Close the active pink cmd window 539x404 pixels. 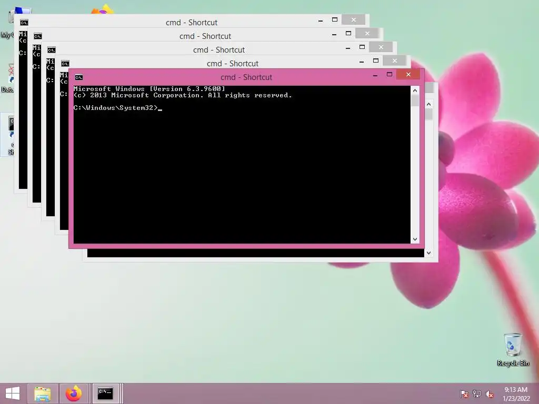coord(408,74)
